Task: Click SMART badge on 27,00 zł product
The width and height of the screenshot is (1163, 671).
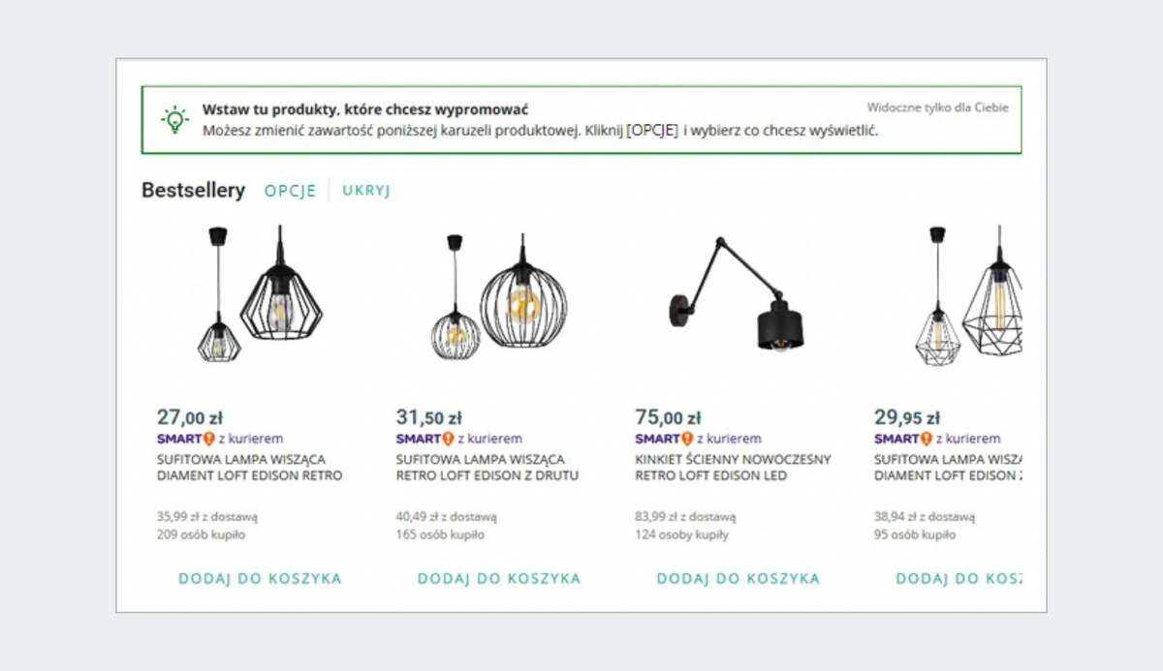Action: pos(185,439)
